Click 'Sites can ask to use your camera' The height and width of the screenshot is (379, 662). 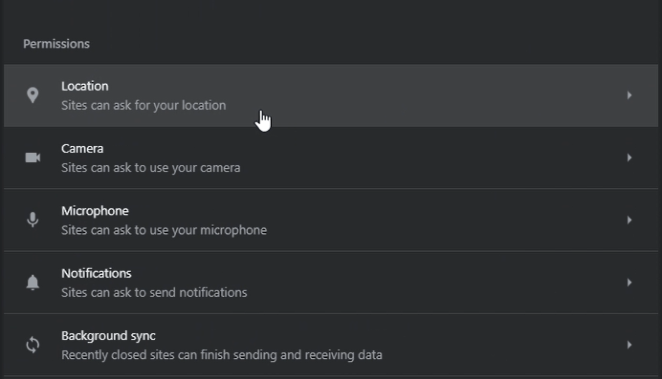click(151, 168)
